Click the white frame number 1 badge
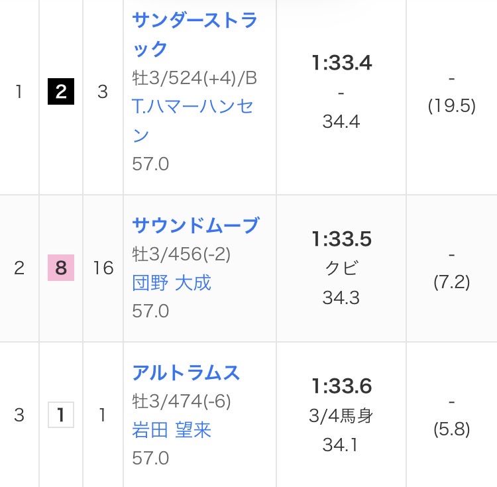The image size is (497, 487). [61, 415]
